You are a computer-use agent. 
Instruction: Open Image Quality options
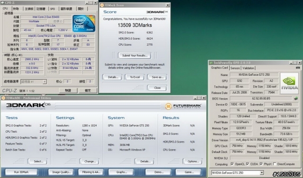click(61, 172)
